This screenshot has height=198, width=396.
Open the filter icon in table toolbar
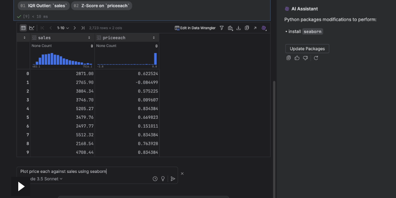(222, 28)
